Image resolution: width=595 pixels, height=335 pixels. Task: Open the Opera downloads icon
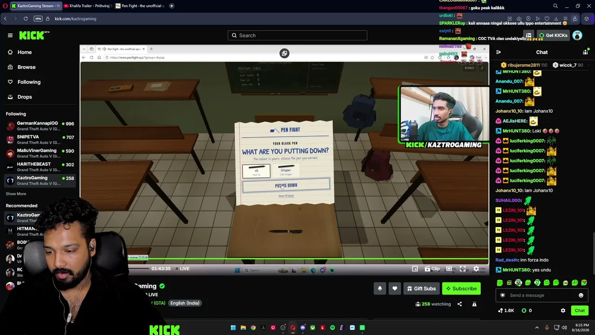556,19
